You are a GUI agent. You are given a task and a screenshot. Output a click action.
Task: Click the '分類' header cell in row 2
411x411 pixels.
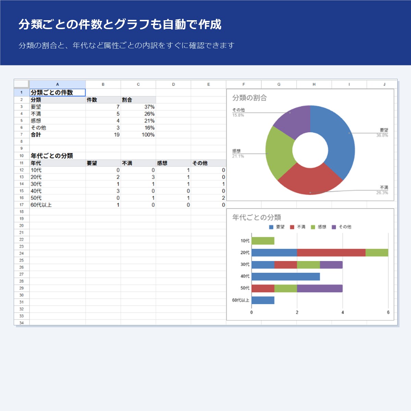[x=58, y=100]
